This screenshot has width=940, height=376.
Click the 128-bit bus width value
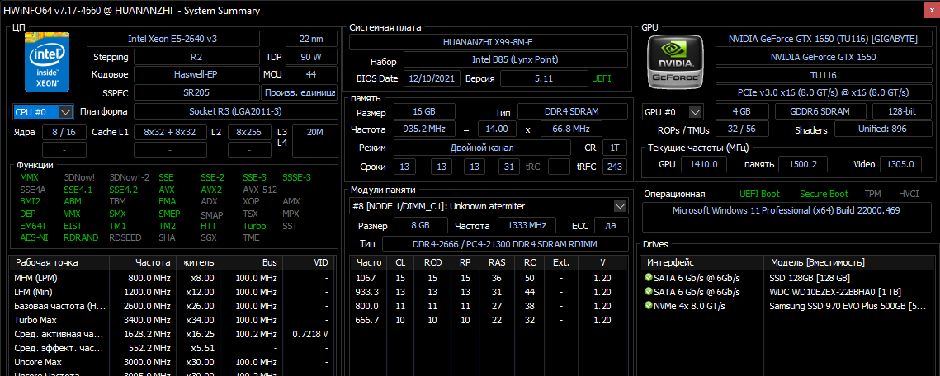click(901, 111)
